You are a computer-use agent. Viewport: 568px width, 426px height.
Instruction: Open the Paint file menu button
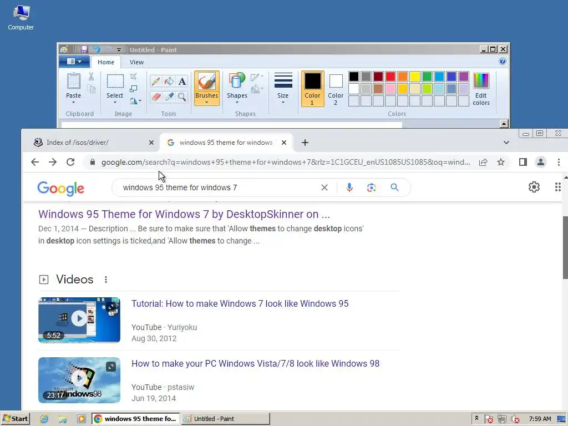click(x=74, y=62)
